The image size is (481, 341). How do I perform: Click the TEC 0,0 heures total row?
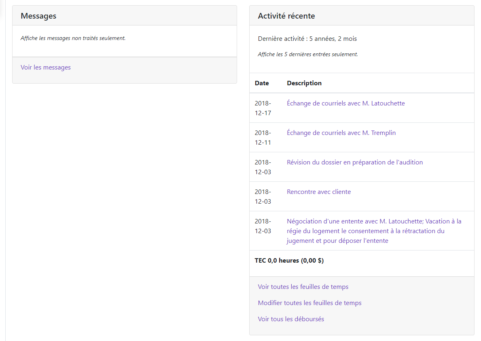(289, 261)
